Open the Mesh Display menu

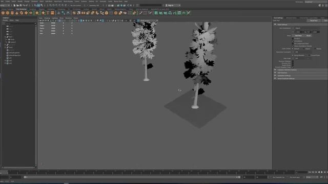pyautogui.click(x=68, y=2)
